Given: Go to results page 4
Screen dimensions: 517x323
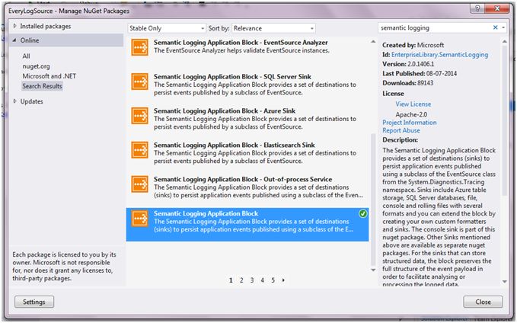Looking at the screenshot, I should pyautogui.click(x=263, y=280).
